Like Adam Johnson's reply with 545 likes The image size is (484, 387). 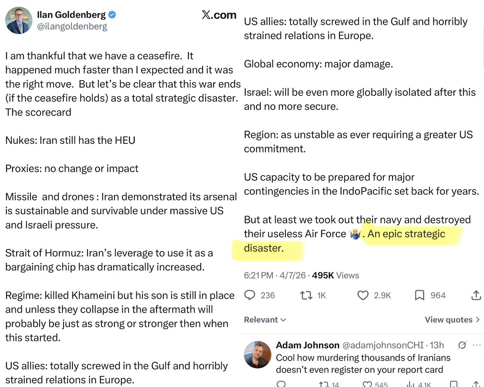[x=368, y=384]
